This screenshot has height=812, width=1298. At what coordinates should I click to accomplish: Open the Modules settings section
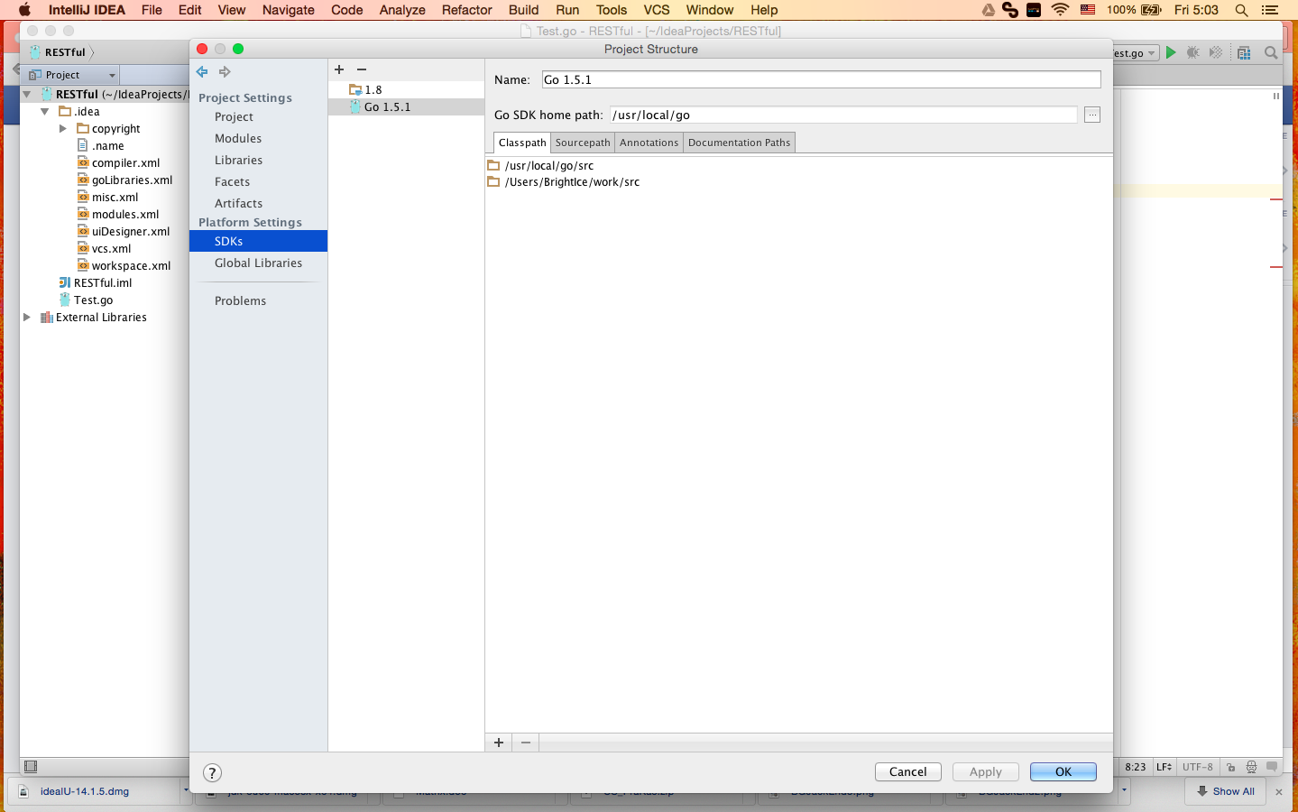238,138
